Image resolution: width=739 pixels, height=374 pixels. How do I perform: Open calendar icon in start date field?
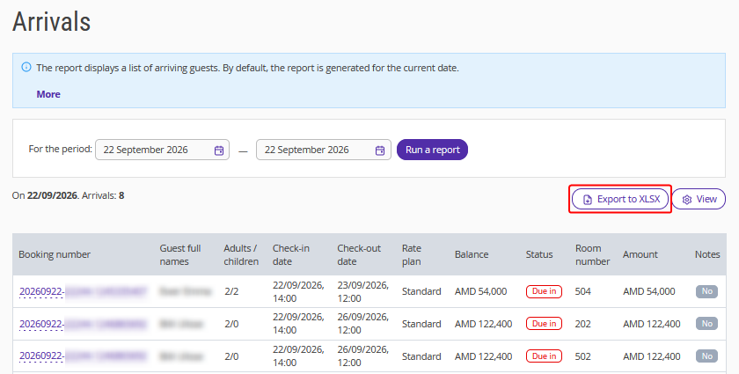click(x=219, y=150)
